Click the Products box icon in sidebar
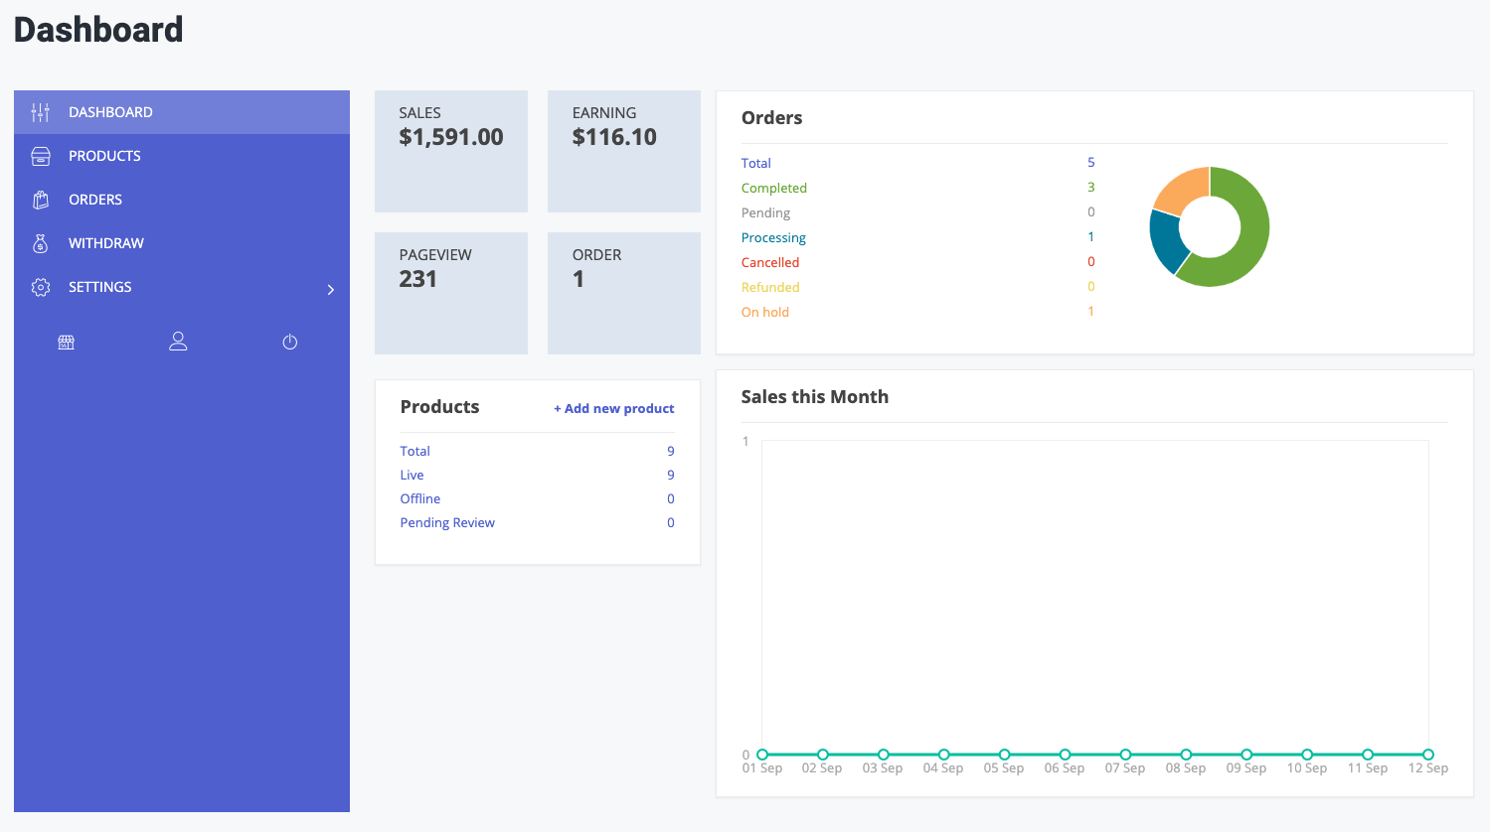 (41, 156)
